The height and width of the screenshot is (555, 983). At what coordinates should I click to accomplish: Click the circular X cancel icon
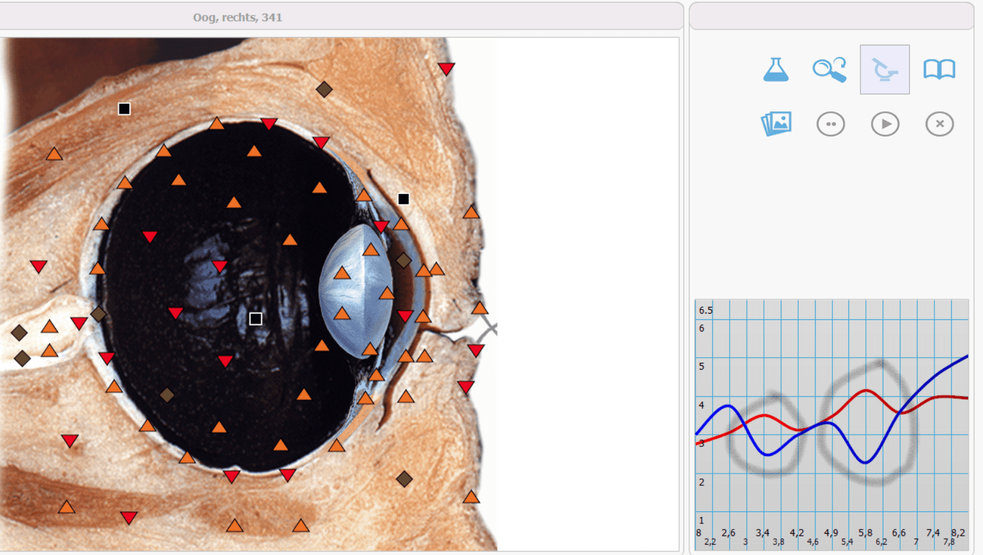[939, 124]
